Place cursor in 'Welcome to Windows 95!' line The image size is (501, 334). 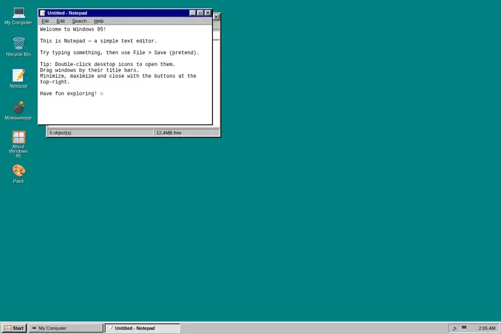[x=73, y=29]
